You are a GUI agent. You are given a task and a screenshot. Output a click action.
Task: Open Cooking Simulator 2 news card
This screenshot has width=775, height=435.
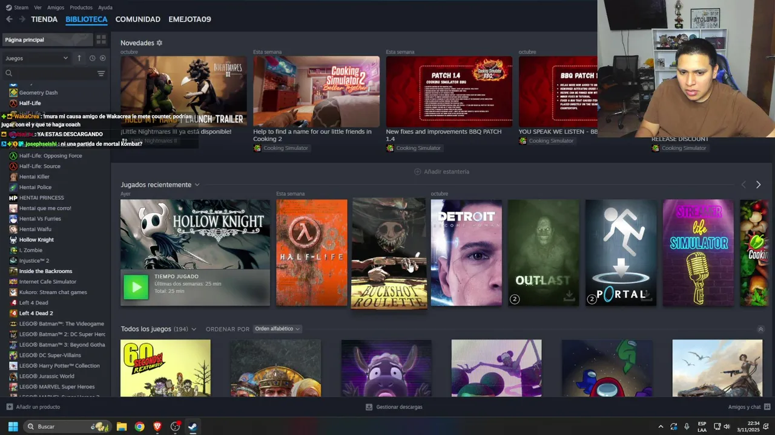pos(316,92)
